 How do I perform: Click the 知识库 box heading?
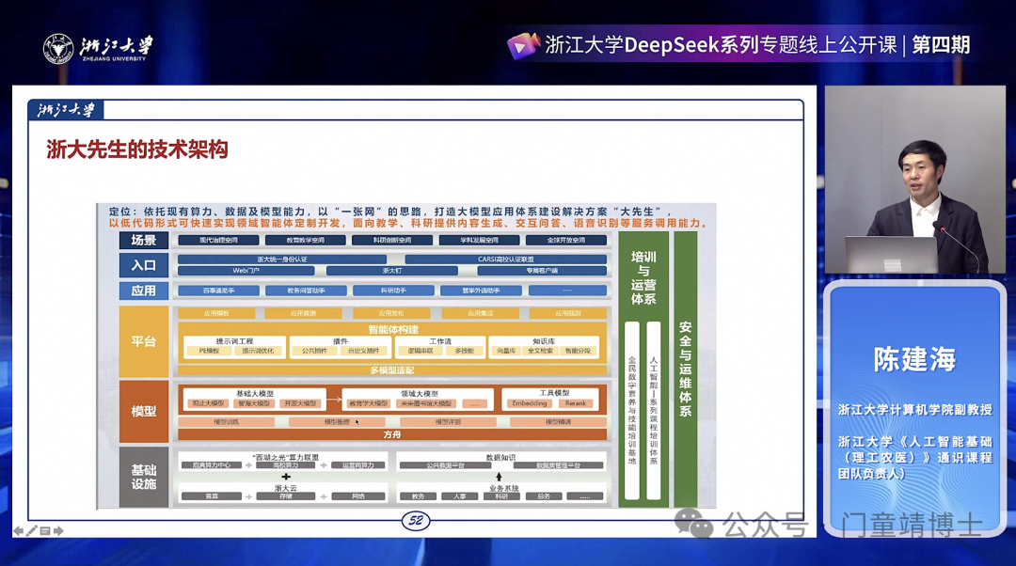[544, 341]
